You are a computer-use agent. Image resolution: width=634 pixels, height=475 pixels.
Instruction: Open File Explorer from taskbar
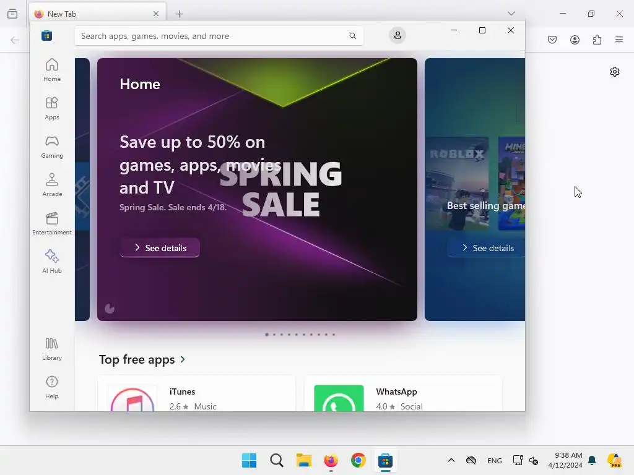(303, 460)
